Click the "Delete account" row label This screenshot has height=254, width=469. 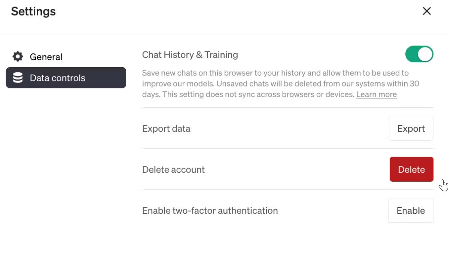(x=173, y=170)
